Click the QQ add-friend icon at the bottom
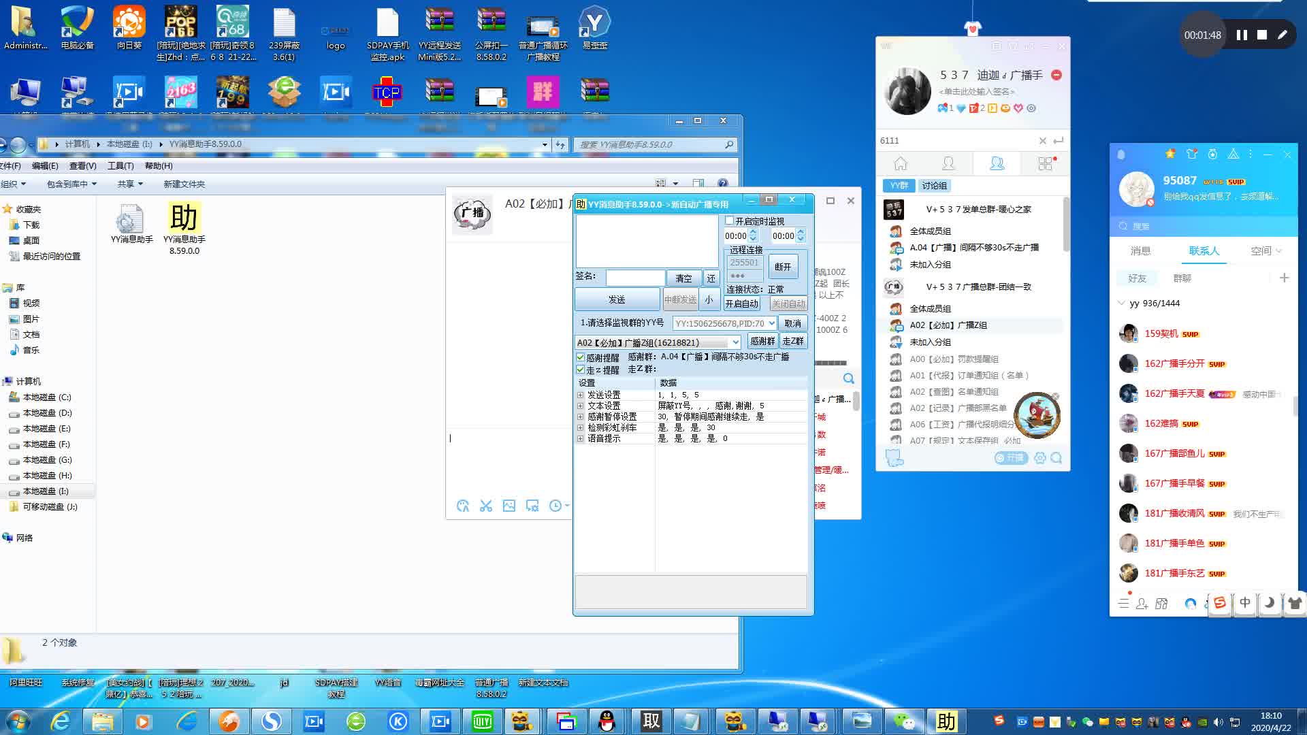 1142,603
